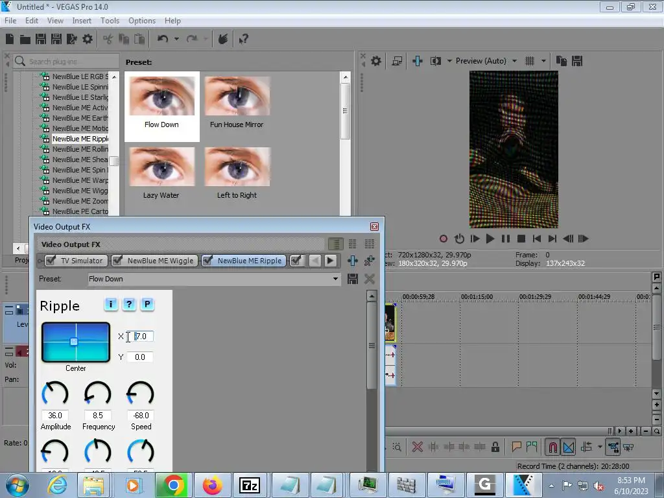Click the Amplitude knob
Viewport: 664px width, 498px height.
pyautogui.click(x=55, y=394)
